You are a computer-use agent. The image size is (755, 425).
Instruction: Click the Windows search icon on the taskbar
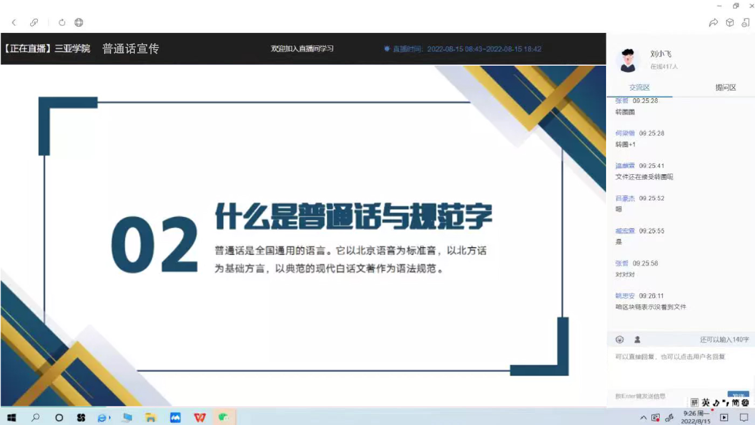(35, 417)
